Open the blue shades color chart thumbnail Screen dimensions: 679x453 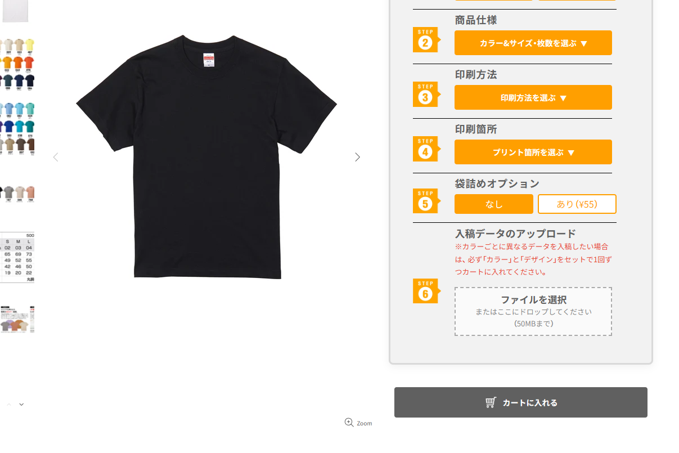[x=17, y=128]
